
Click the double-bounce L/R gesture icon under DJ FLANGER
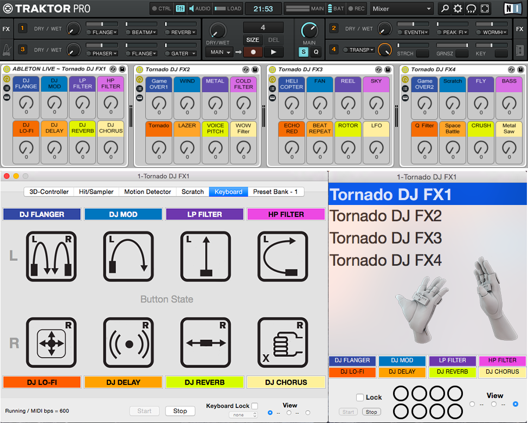[51, 257]
